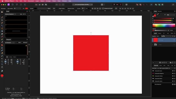Click the layer Opacity 100 % field

(x=158, y=36)
